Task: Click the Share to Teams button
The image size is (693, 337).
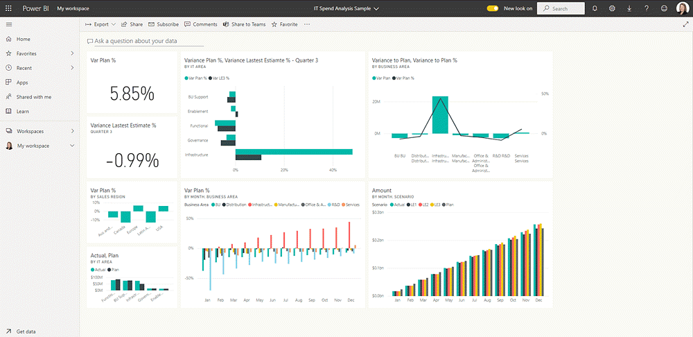Action: (x=244, y=24)
